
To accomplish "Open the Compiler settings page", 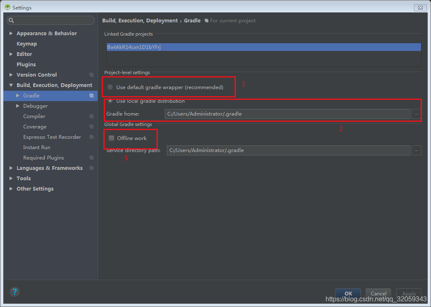I will pos(34,116).
